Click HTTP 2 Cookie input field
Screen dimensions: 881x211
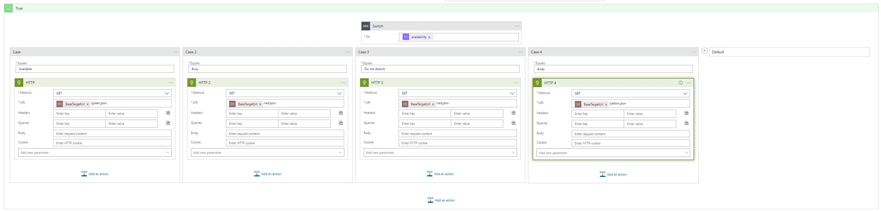coord(285,143)
